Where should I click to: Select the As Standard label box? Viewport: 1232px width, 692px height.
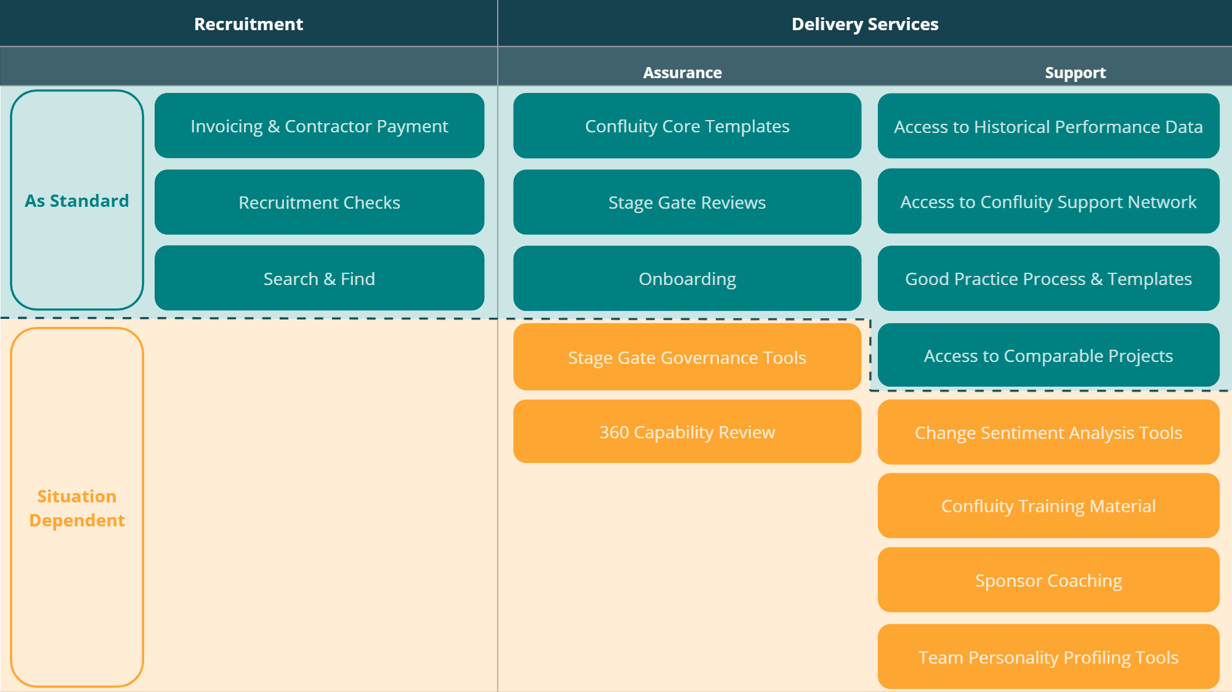coord(77,200)
